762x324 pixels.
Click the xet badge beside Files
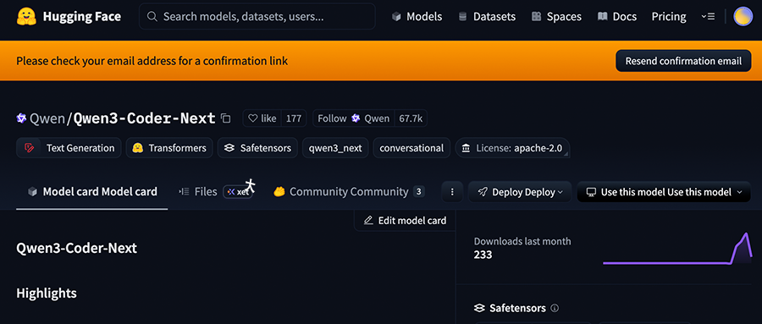[x=238, y=192]
